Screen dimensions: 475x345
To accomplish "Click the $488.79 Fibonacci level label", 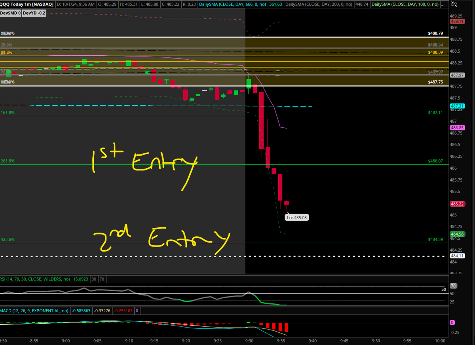I will pyautogui.click(x=435, y=34).
